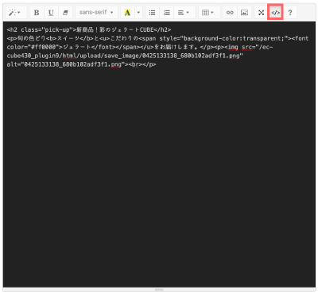Screen dimensions: 318x294
Task: Apply the recent yellow highlight color
Action: 127,13
